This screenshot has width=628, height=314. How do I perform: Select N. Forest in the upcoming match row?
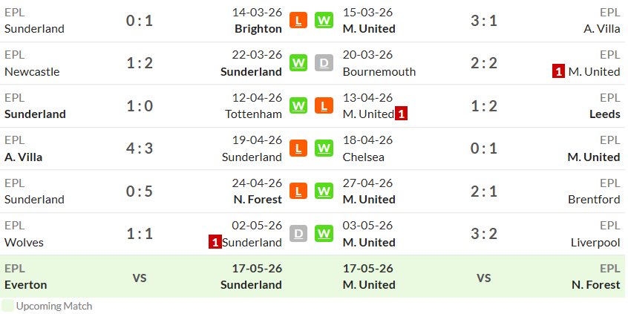596,285
